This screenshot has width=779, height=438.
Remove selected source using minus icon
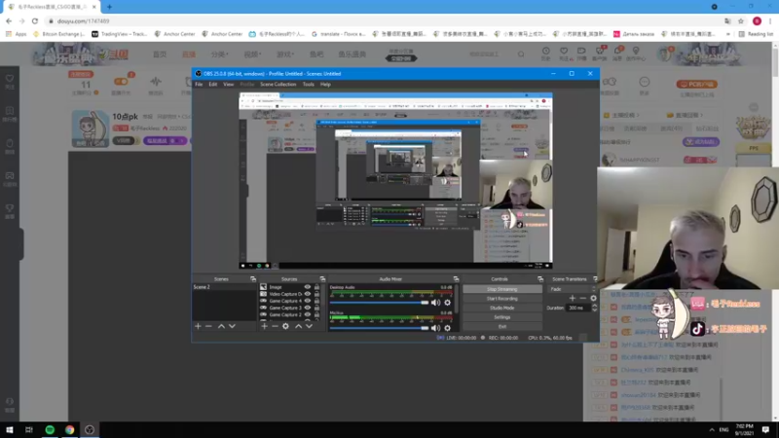pyautogui.click(x=275, y=326)
